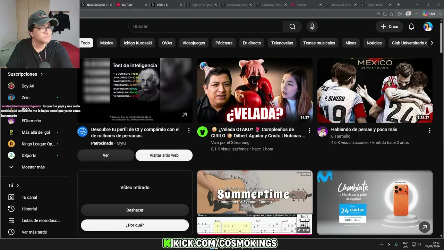Open the Copilot Chat button
Image resolution: width=444 pixels, height=250 pixels.
429,14
